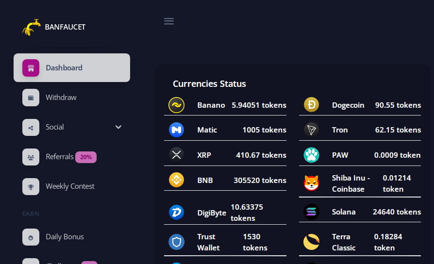Click the PAW currency name

pos(340,155)
